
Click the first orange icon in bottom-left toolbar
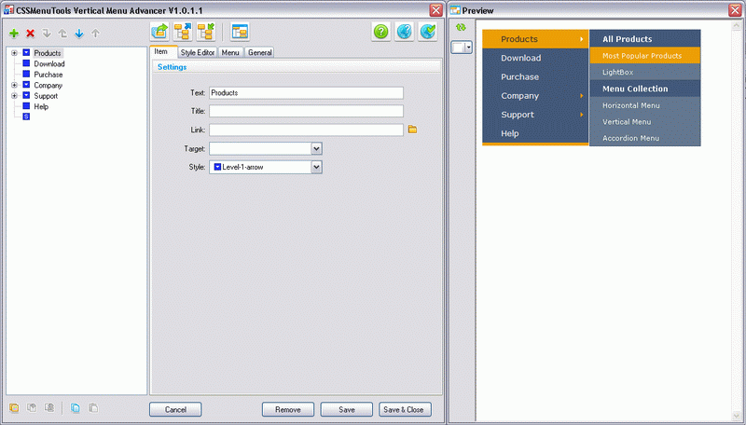[14, 408]
